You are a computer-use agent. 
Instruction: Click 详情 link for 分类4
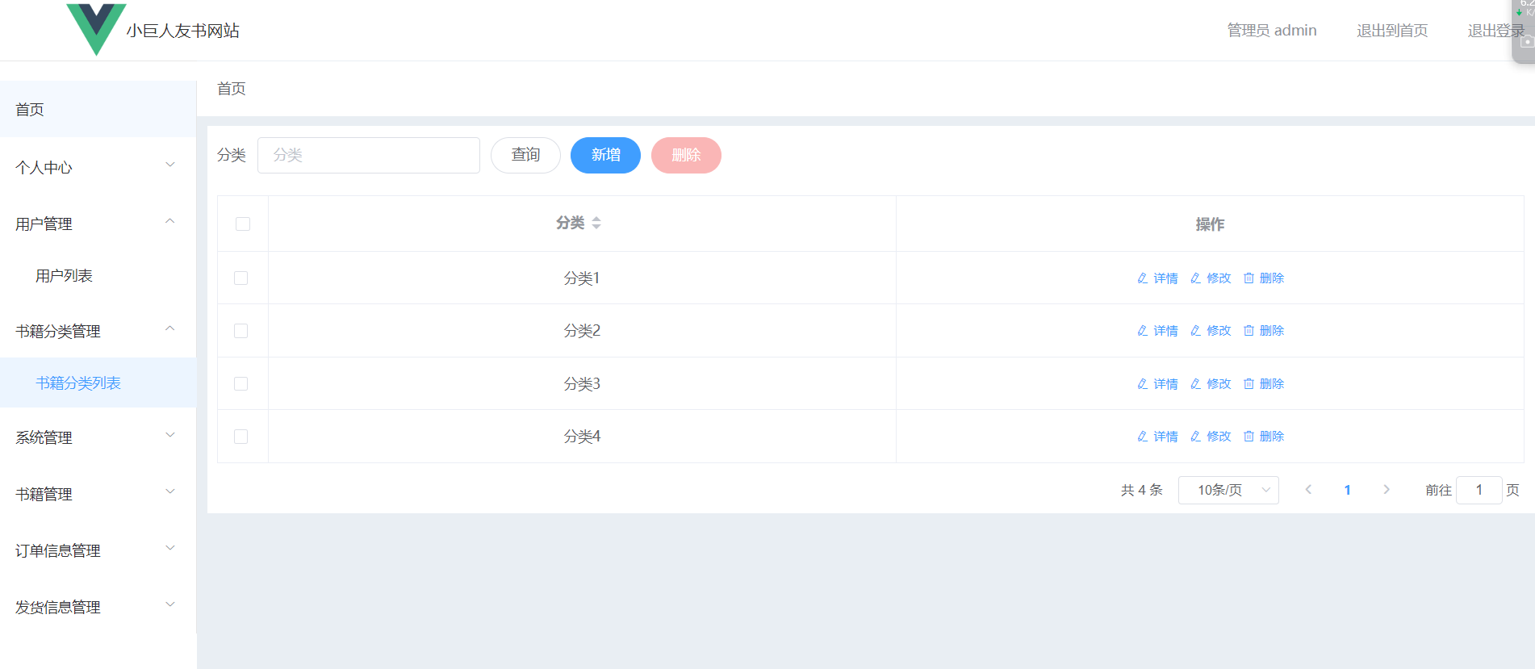pos(1165,436)
